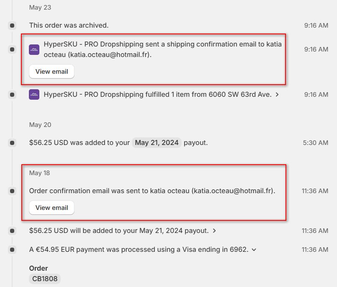Click the CB1808 order badge
This screenshot has height=287, width=337.
click(x=45, y=279)
